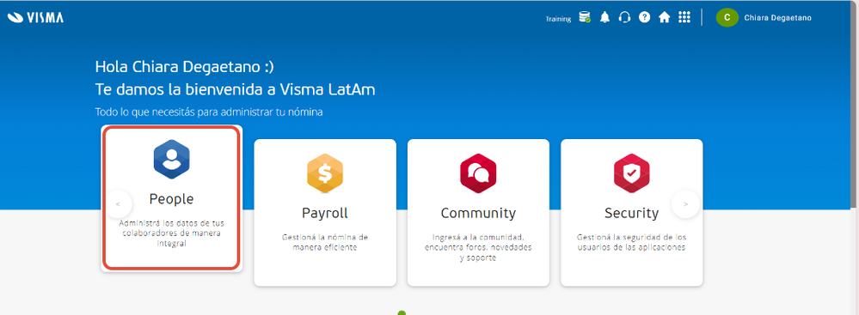
Task: Open the headset support icon
Action: pyautogui.click(x=624, y=17)
